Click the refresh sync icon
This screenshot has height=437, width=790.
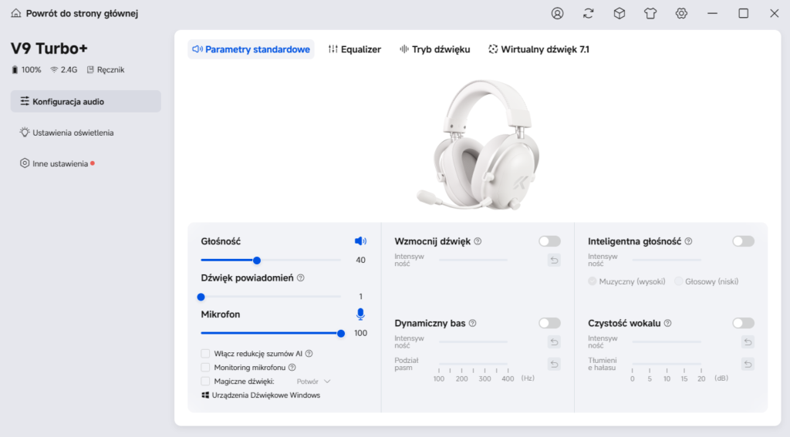click(x=589, y=14)
